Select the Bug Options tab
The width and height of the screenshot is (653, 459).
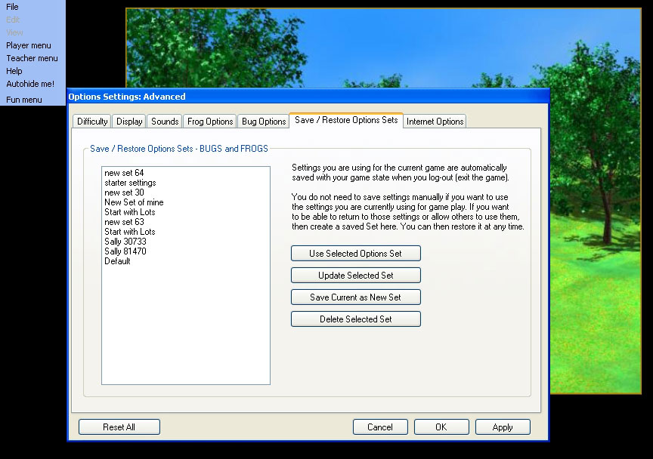click(x=263, y=122)
